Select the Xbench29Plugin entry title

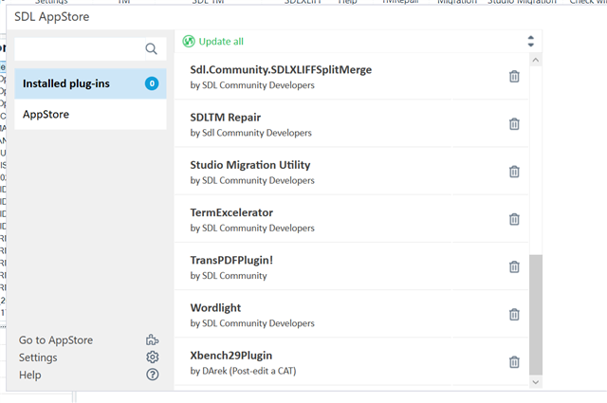click(x=231, y=356)
